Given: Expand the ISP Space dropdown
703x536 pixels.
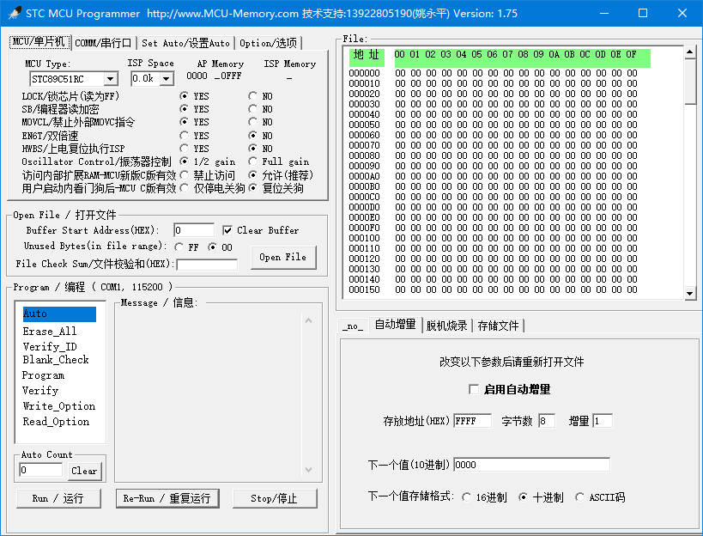Looking at the screenshot, I should (x=167, y=79).
